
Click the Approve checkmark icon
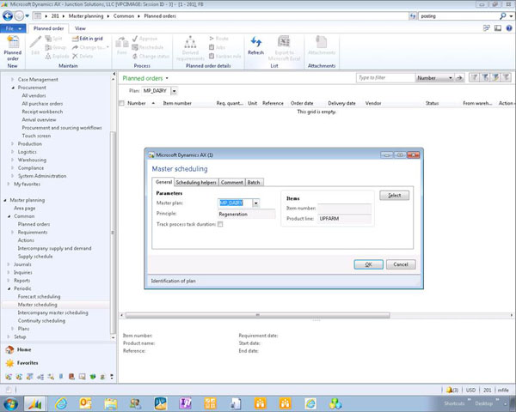click(135, 39)
